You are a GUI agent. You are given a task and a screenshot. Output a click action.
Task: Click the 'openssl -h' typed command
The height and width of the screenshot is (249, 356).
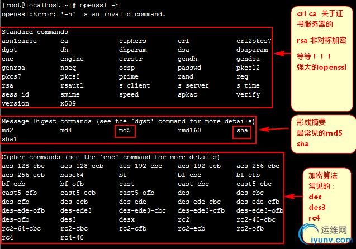99,5
